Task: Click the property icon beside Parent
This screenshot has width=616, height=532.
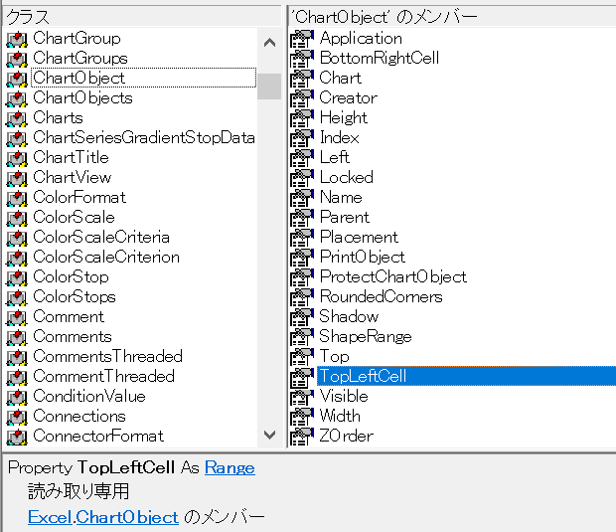Action: coord(302,218)
